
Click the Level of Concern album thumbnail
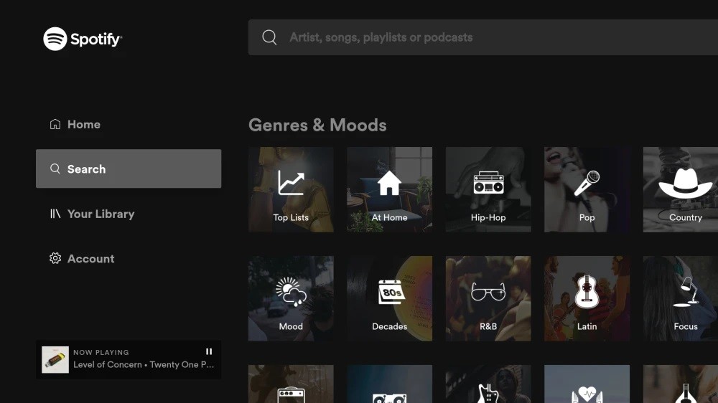pyautogui.click(x=55, y=359)
